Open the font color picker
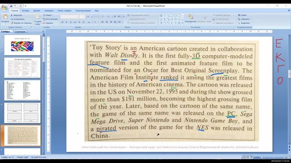Screen dimensions: 291x163 (95, 22)
